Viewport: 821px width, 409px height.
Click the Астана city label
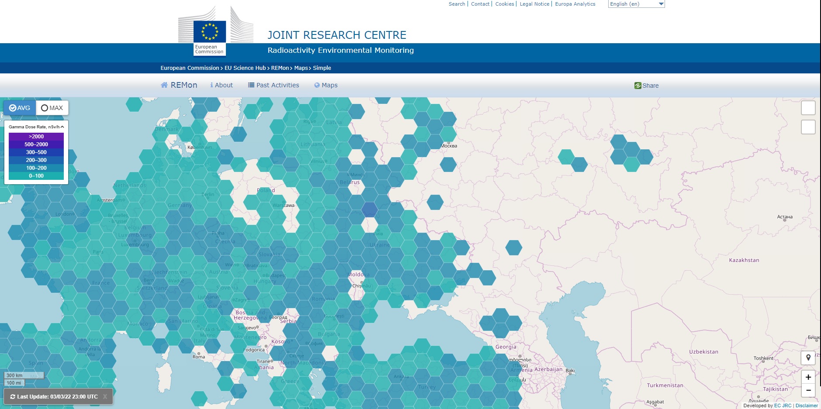click(x=785, y=217)
